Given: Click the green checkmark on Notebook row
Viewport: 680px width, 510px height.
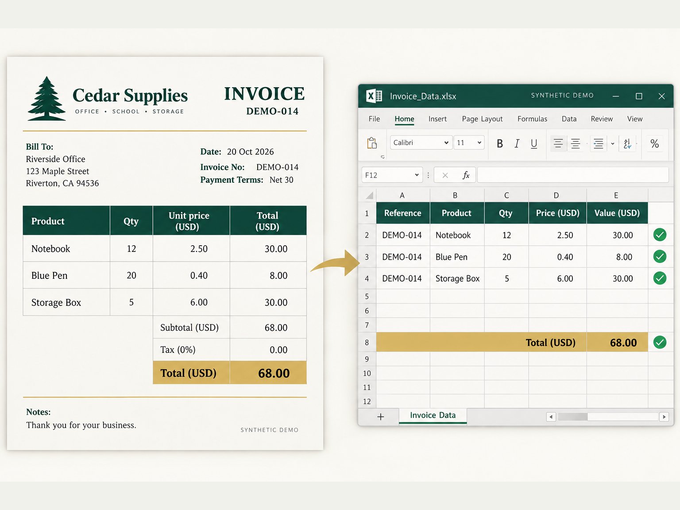Looking at the screenshot, I should (660, 235).
